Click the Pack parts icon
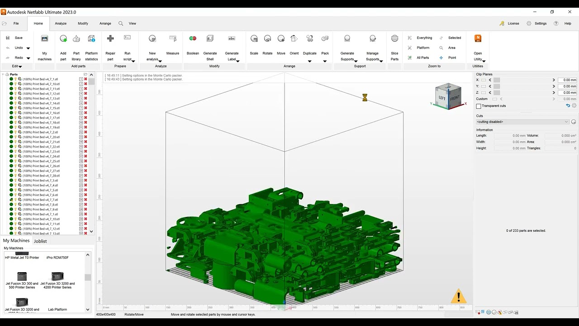 (325, 38)
